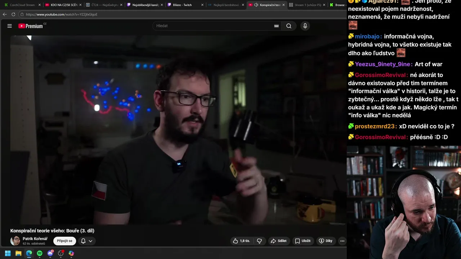
Task: Dislike the video with thumbs down
Action: click(x=259, y=241)
